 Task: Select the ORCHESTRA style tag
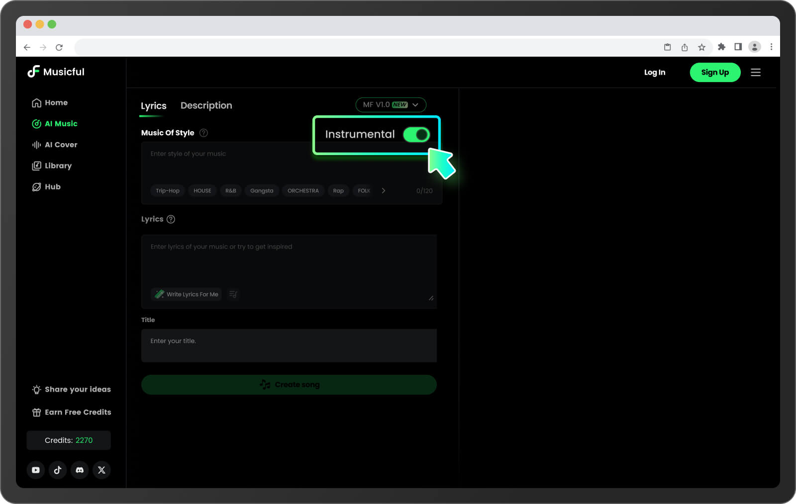(x=303, y=191)
